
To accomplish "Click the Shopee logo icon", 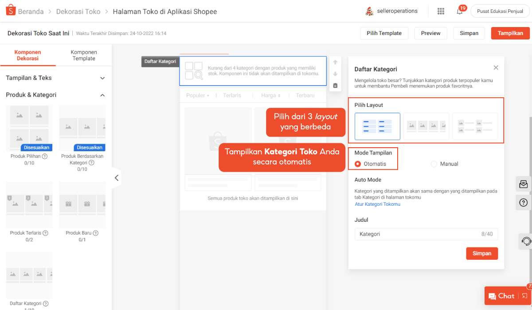I will (10, 11).
